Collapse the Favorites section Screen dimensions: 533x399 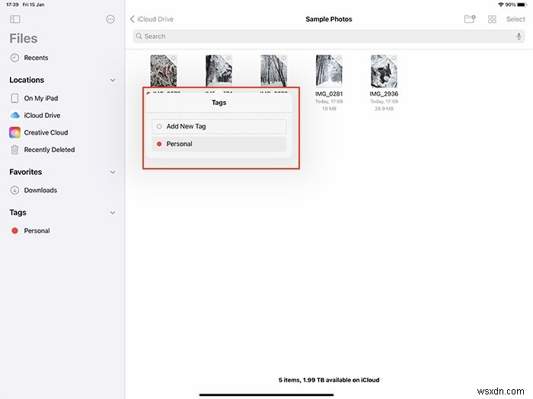(x=113, y=173)
